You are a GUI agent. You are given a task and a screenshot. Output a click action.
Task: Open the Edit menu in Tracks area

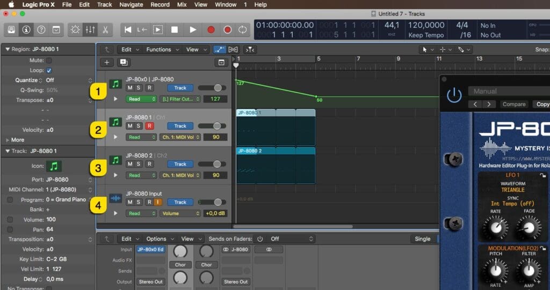129,50
